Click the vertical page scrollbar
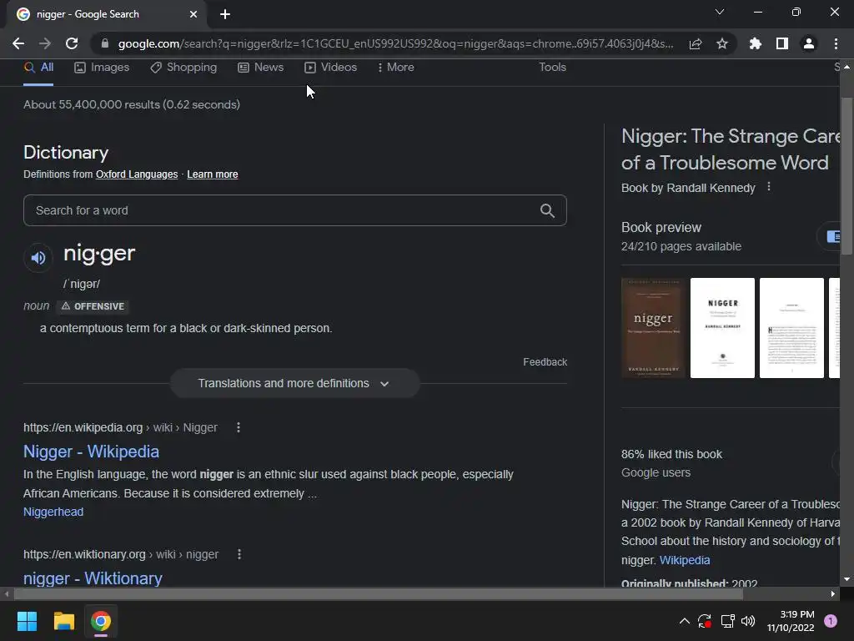 pos(846,175)
